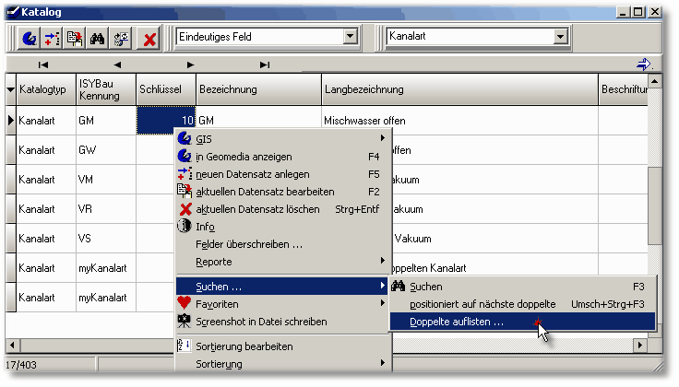This screenshot has width=679, height=387.
Task: Open the 'Eindeutiges Feld' dropdown
Action: tap(351, 36)
